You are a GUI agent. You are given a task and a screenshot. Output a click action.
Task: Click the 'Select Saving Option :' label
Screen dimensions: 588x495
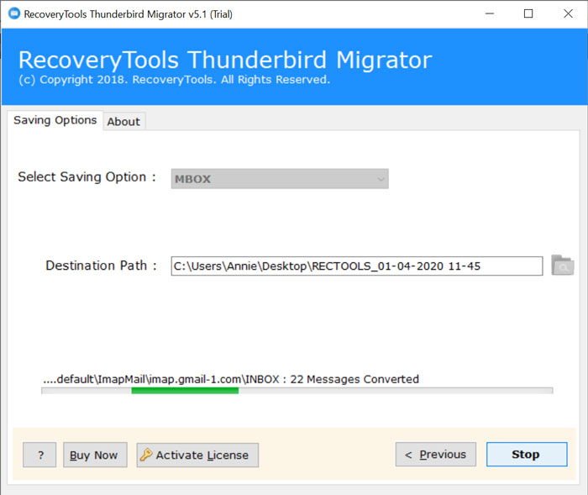pos(87,176)
